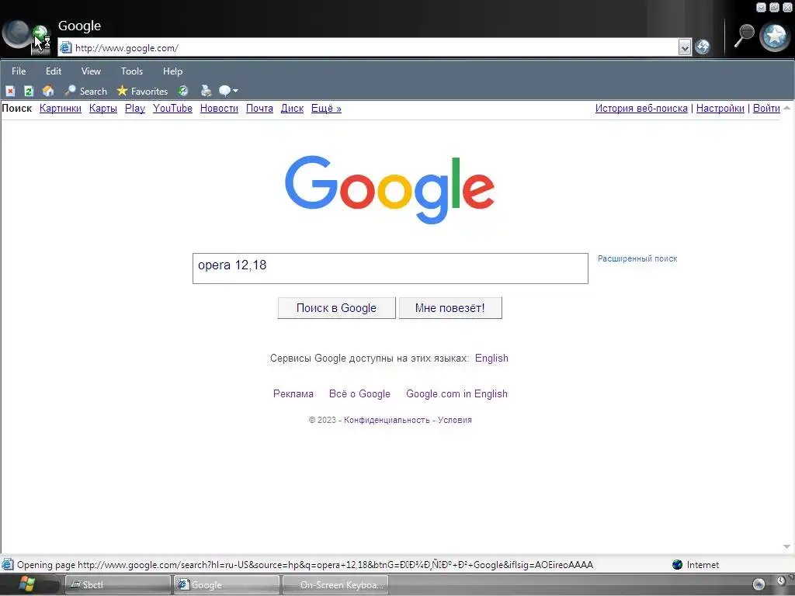
Task: Click the History clock icon in toolbar
Action: click(183, 92)
